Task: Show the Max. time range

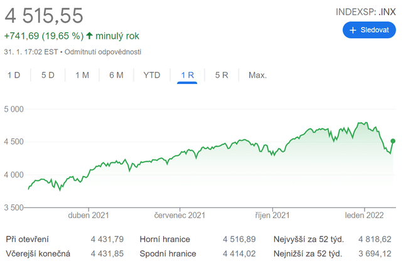Action: point(257,75)
